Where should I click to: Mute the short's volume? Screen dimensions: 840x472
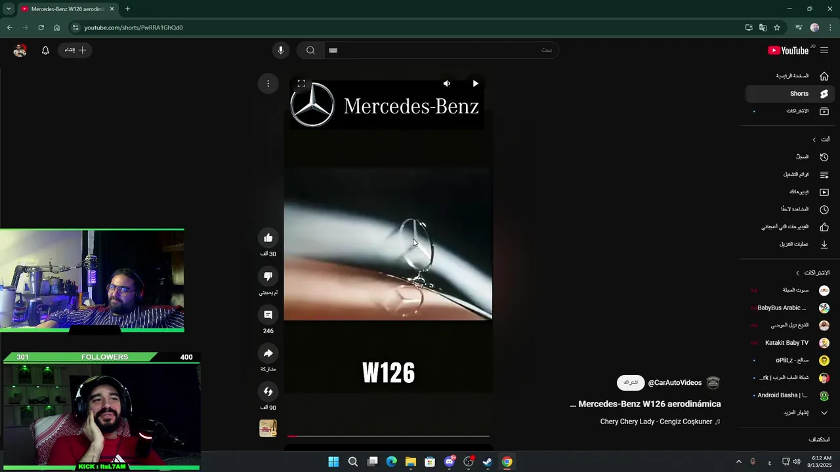tap(447, 83)
